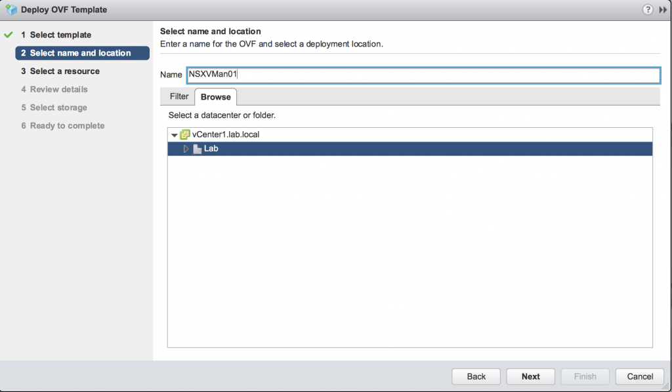672x392 pixels.
Task: Select the Browse tab
Action: tap(215, 97)
